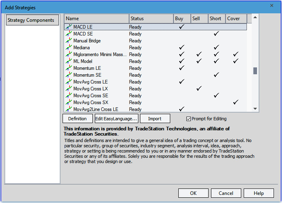Click the MovAvg Cross SE strategy icon
The height and width of the screenshot is (203, 282).
point(69,95)
